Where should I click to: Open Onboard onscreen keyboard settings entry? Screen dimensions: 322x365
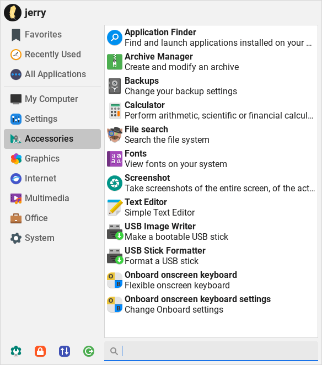[x=211, y=304]
